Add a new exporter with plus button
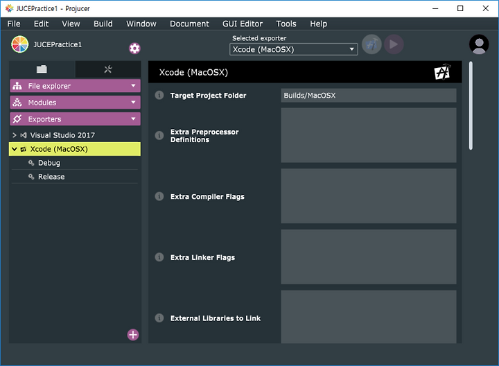 [133, 335]
